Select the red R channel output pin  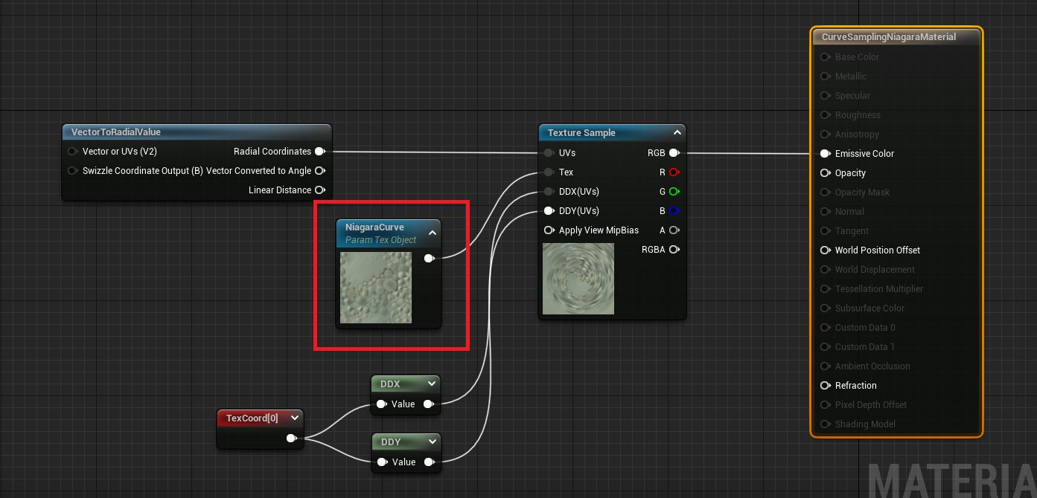pos(674,172)
